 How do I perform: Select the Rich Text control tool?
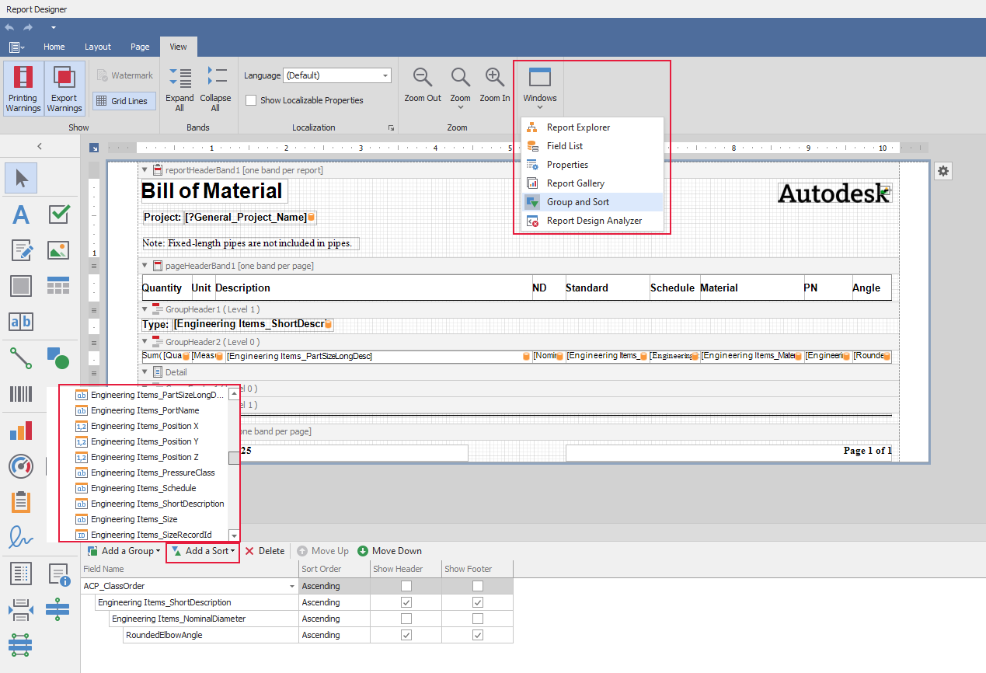tap(21, 250)
